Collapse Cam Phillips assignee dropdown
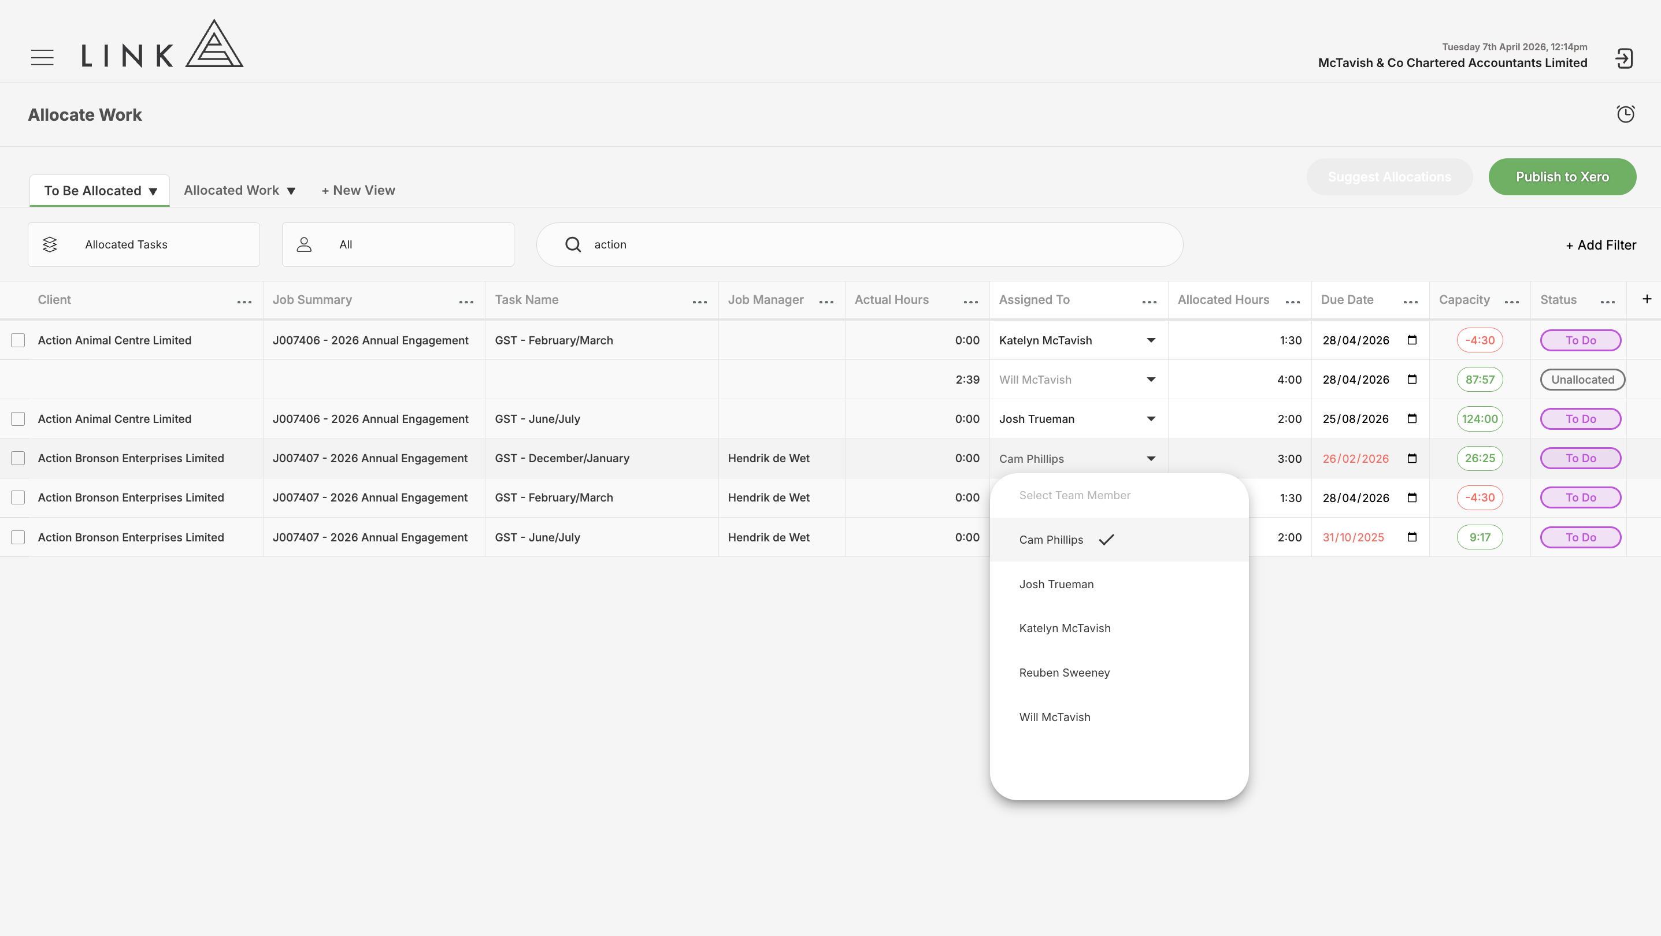Image resolution: width=1661 pixels, height=936 pixels. pyautogui.click(x=1150, y=459)
